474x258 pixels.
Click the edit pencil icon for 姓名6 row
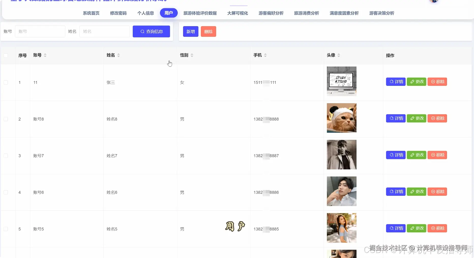tap(412, 191)
